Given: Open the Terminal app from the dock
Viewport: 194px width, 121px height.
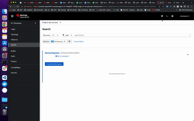Looking at the screenshot, I should (x=5, y=62).
